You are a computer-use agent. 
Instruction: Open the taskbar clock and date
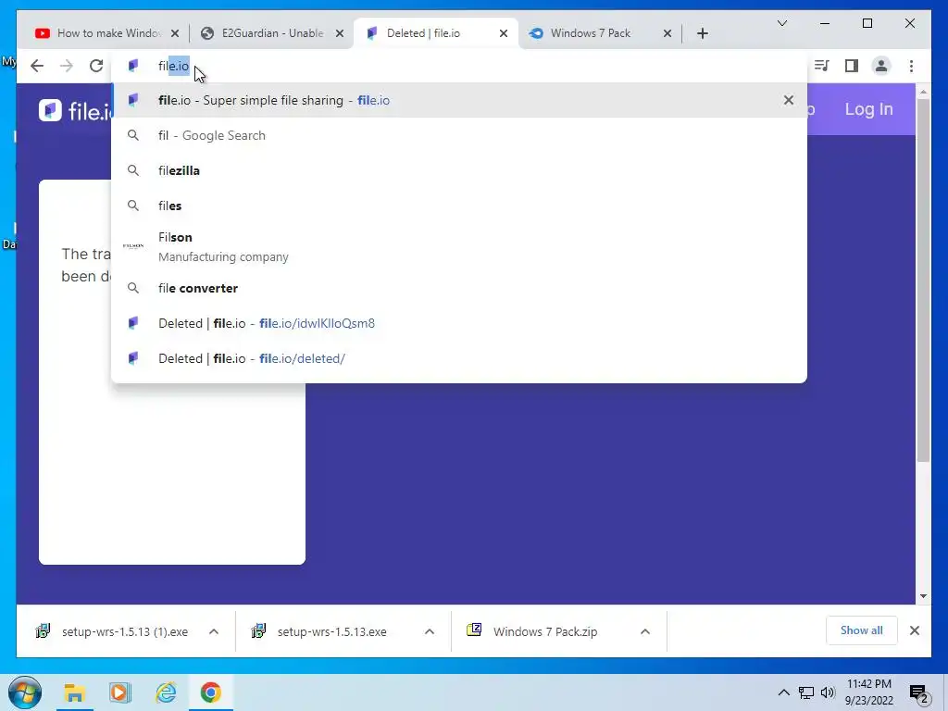(x=868, y=692)
